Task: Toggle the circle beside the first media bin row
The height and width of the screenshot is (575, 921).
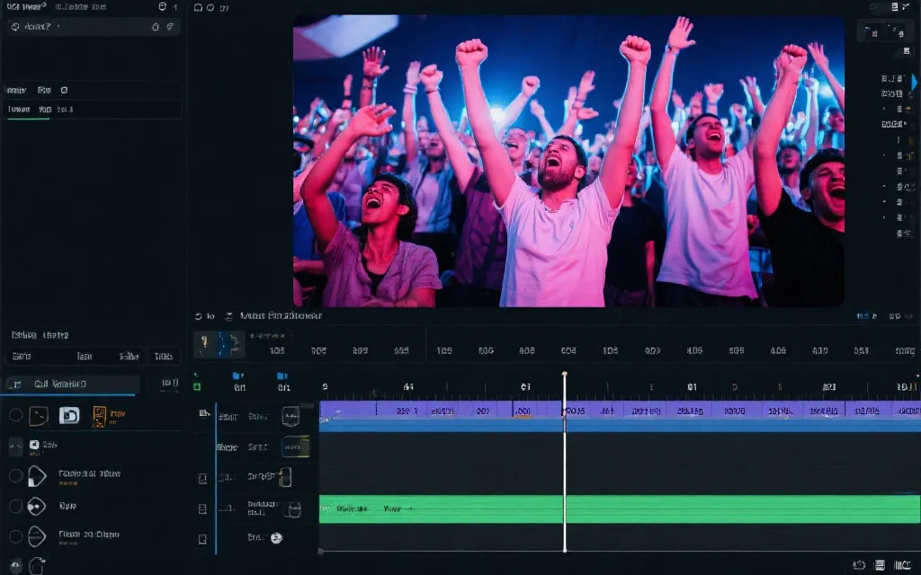Action: [15, 415]
